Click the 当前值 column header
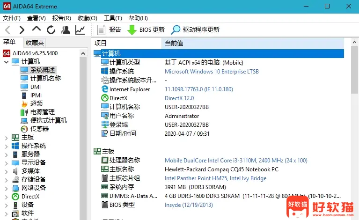This screenshot has height=220, width=359. [253, 43]
